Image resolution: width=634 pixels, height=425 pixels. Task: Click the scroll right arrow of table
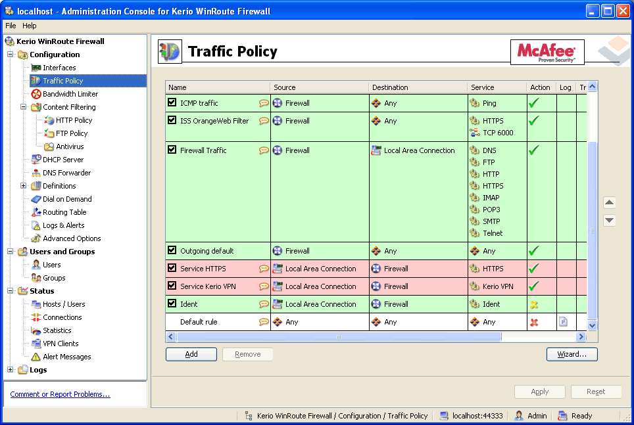coord(581,336)
